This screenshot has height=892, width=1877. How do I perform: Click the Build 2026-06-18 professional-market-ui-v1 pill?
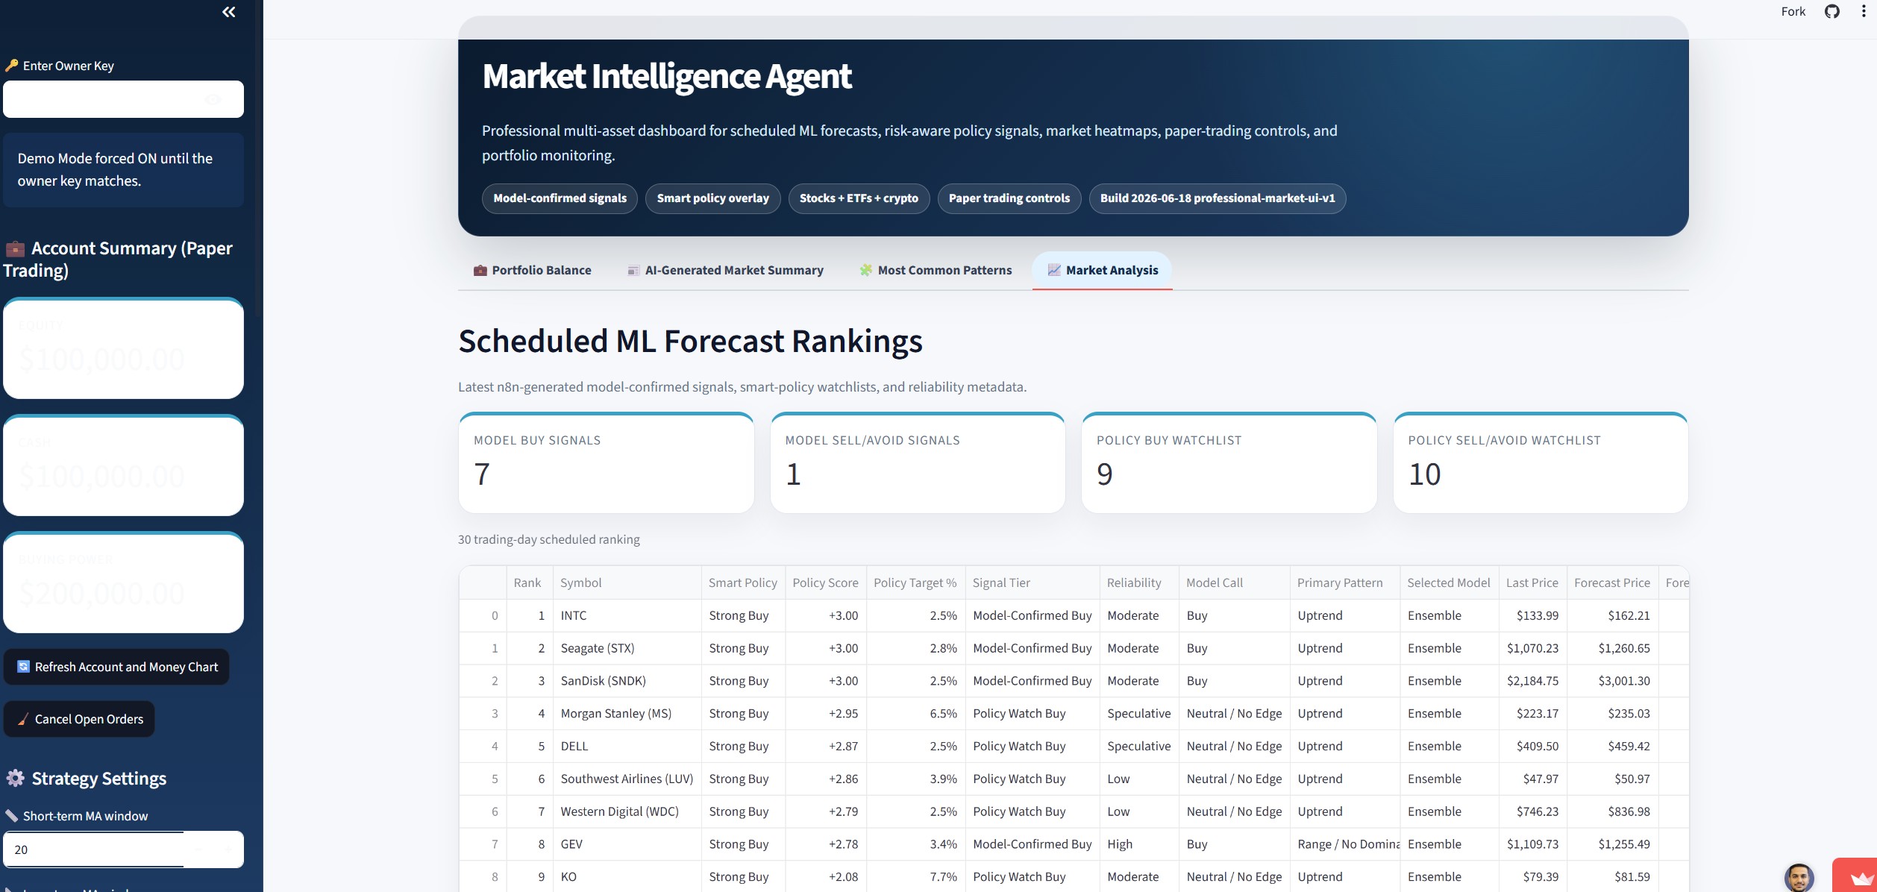(x=1217, y=198)
